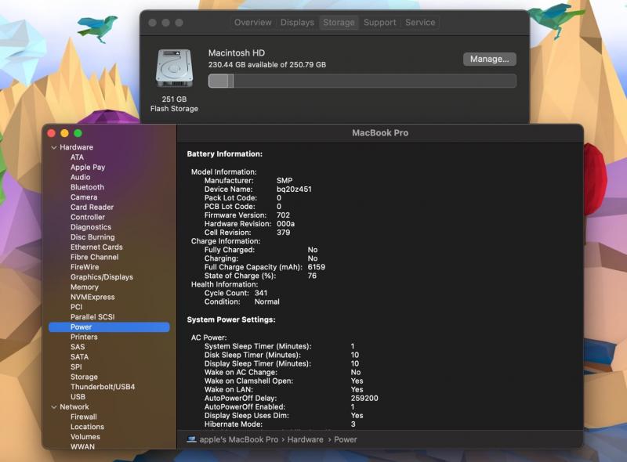627x462 pixels.
Task: Click the Cycle Count value 341
Action: (x=261, y=293)
